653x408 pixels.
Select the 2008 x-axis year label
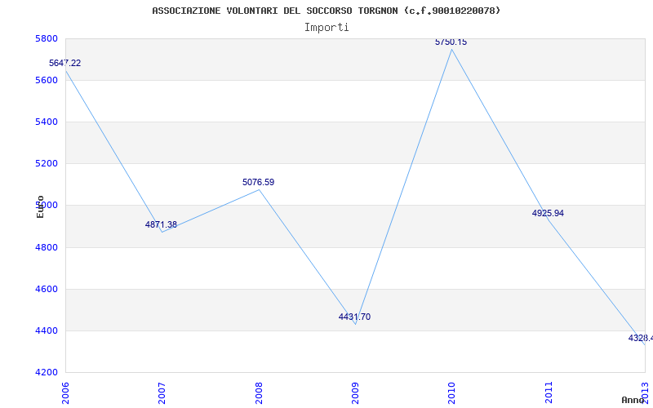(x=258, y=392)
